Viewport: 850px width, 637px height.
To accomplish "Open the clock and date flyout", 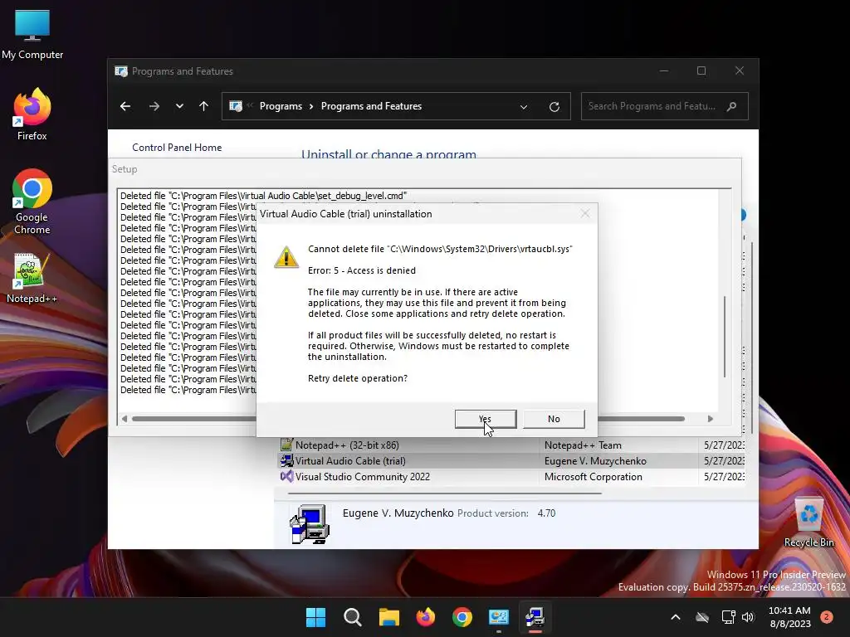I will [x=789, y=617].
